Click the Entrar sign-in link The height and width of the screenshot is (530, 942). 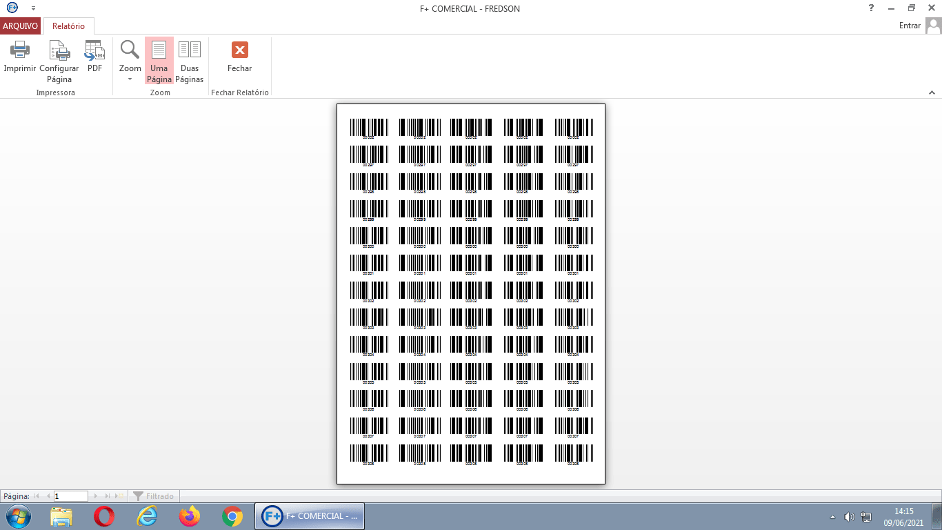tap(910, 26)
